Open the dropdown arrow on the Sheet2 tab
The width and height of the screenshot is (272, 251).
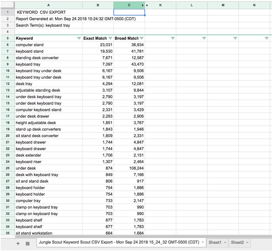point(247,243)
